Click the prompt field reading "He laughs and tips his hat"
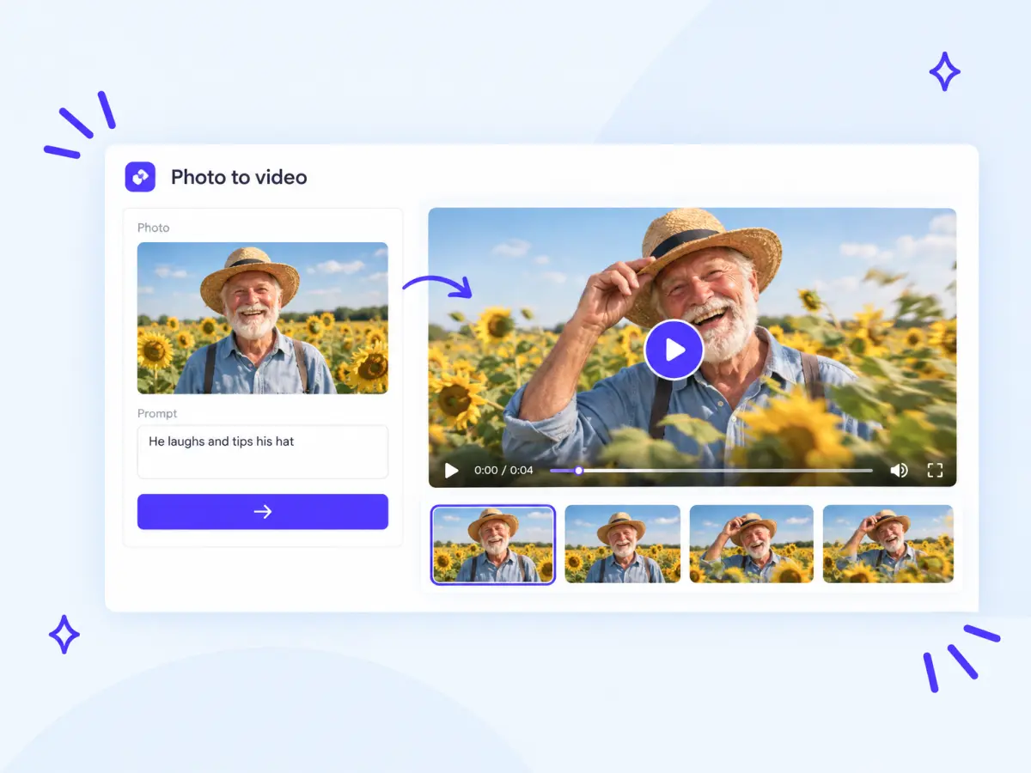The width and height of the screenshot is (1031, 773). coord(263,452)
